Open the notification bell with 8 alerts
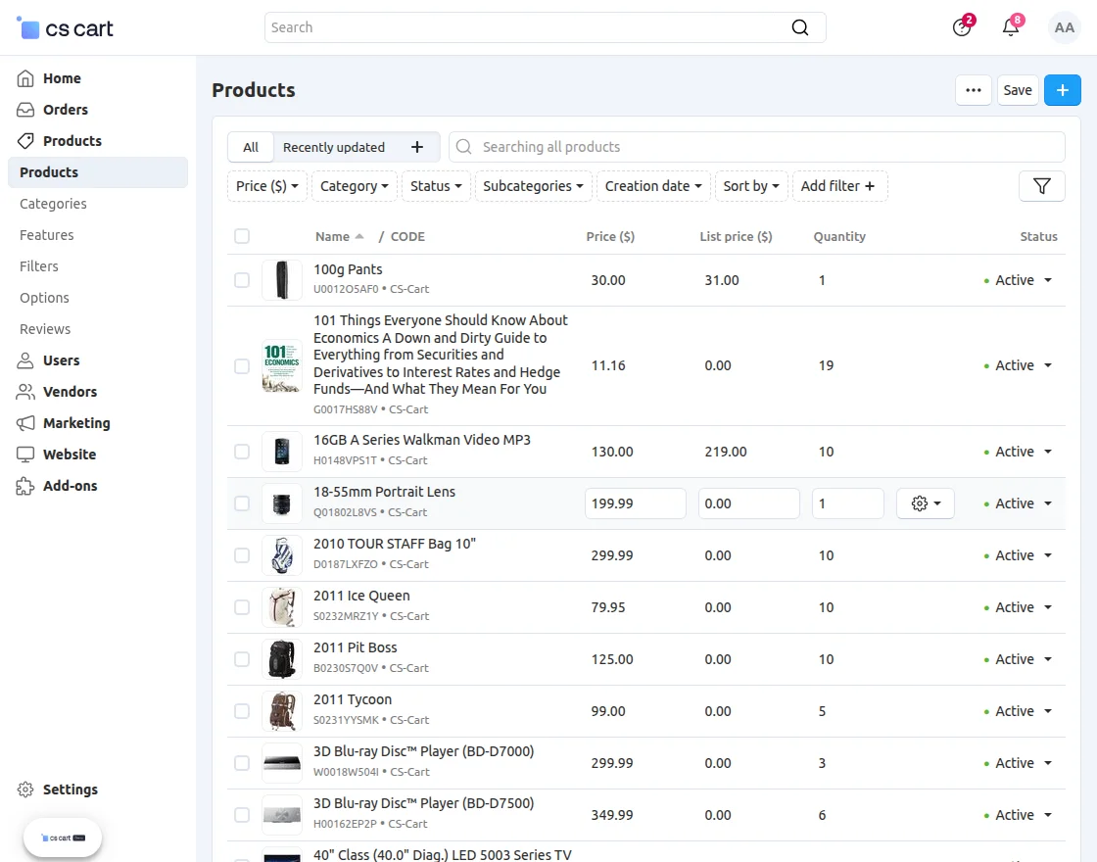This screenshot has width=1097, height=862. [x=1011, y=27]
